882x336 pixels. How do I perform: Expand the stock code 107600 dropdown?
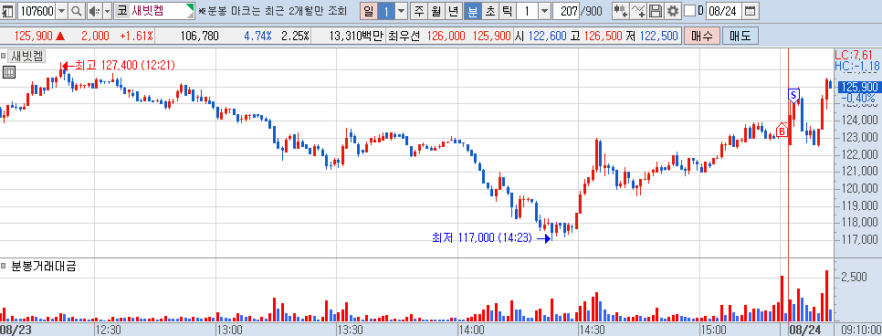coord(62,10)
